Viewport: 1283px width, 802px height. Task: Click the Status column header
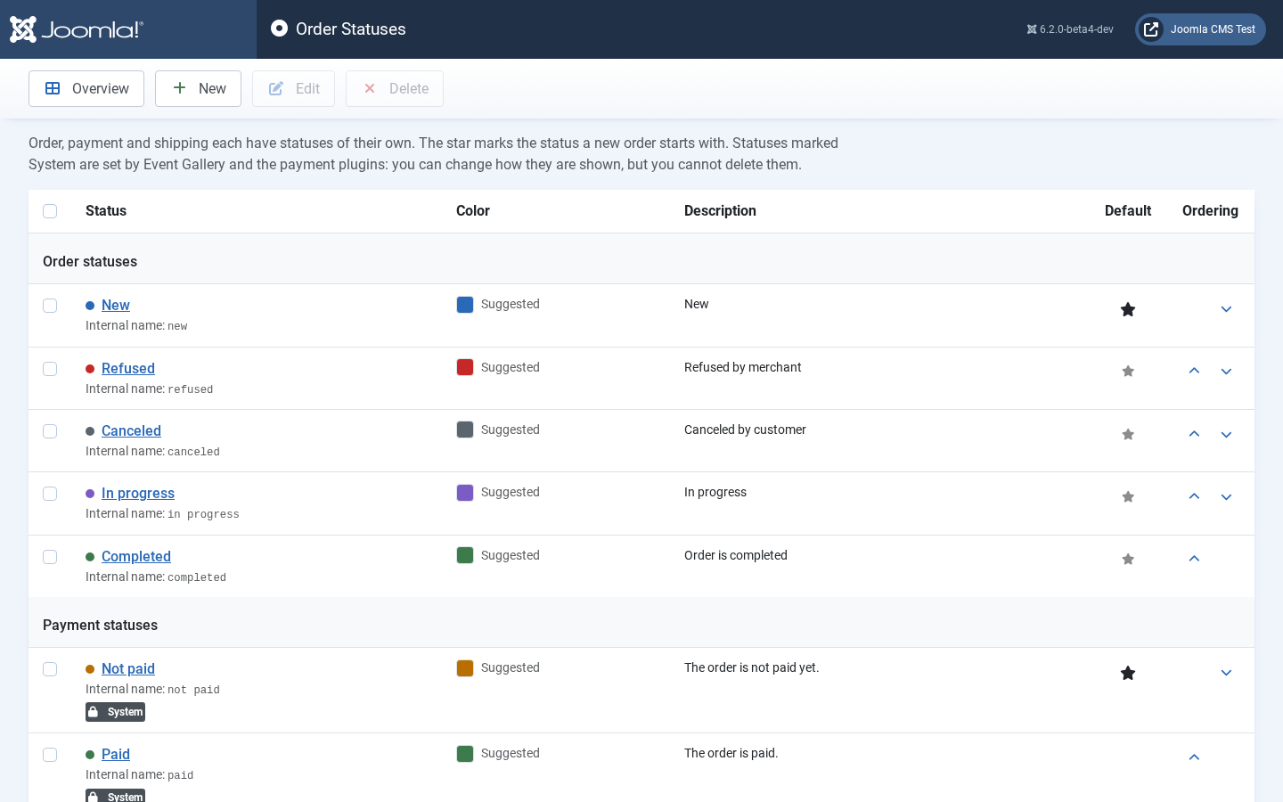point(106,210)
